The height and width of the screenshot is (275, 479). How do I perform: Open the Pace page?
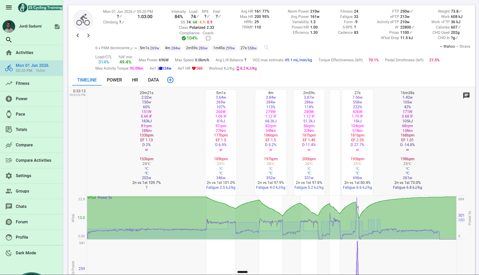pos(32,114)
